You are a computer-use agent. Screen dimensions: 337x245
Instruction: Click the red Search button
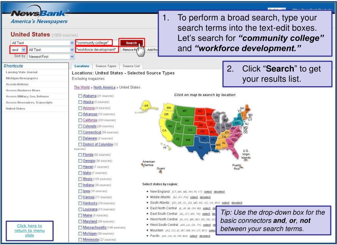coord(131,43)
